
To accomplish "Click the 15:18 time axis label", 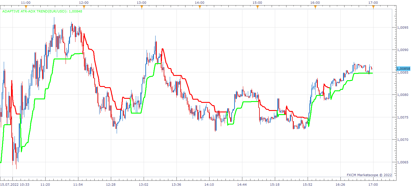I will [x=275, y=184].
